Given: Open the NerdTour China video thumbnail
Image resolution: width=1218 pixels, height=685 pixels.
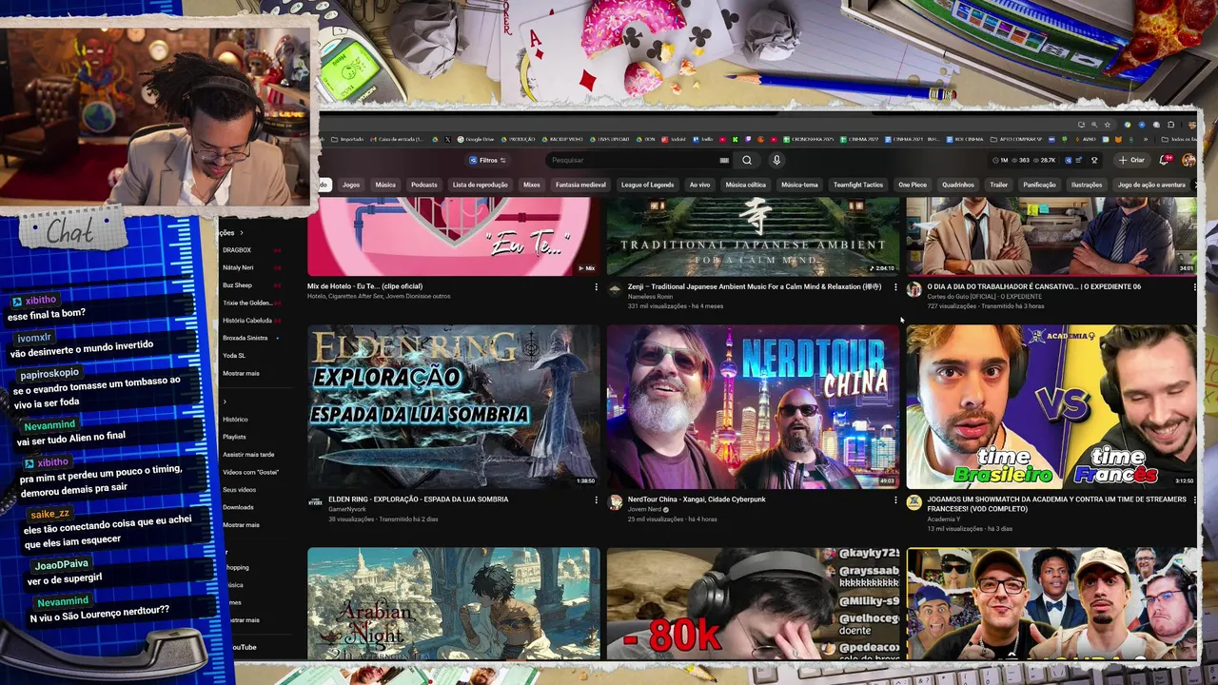Looking at the screenshot, I should pos(753,407).
